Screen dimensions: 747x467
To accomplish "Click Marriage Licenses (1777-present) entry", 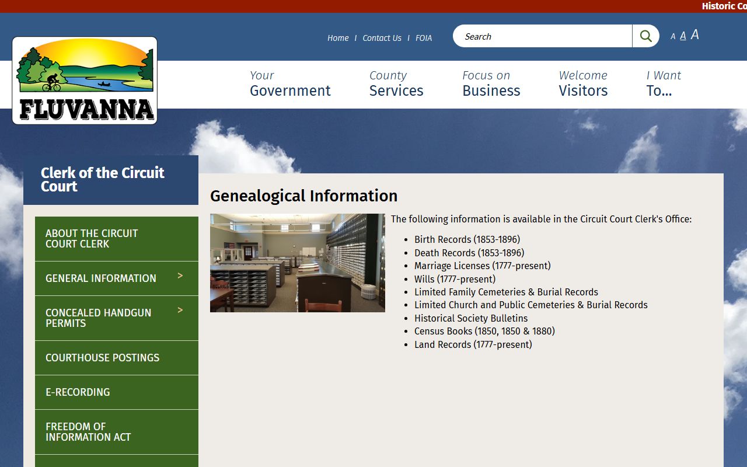I will click(483, 266).
